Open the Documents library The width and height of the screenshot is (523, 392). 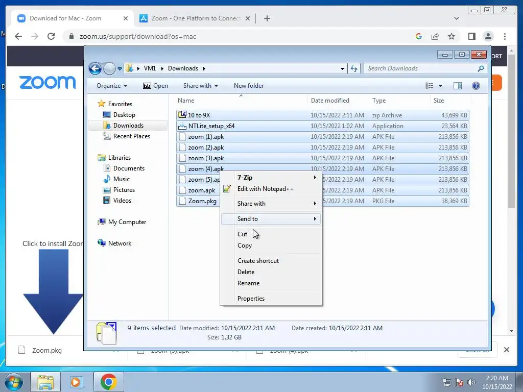click(128, 168)
